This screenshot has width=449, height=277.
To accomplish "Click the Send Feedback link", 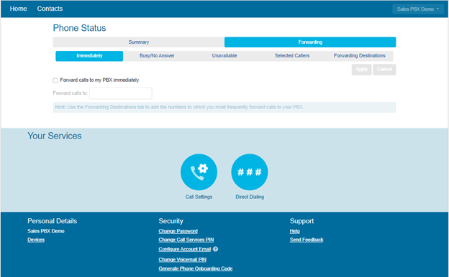I will (307, 240).
